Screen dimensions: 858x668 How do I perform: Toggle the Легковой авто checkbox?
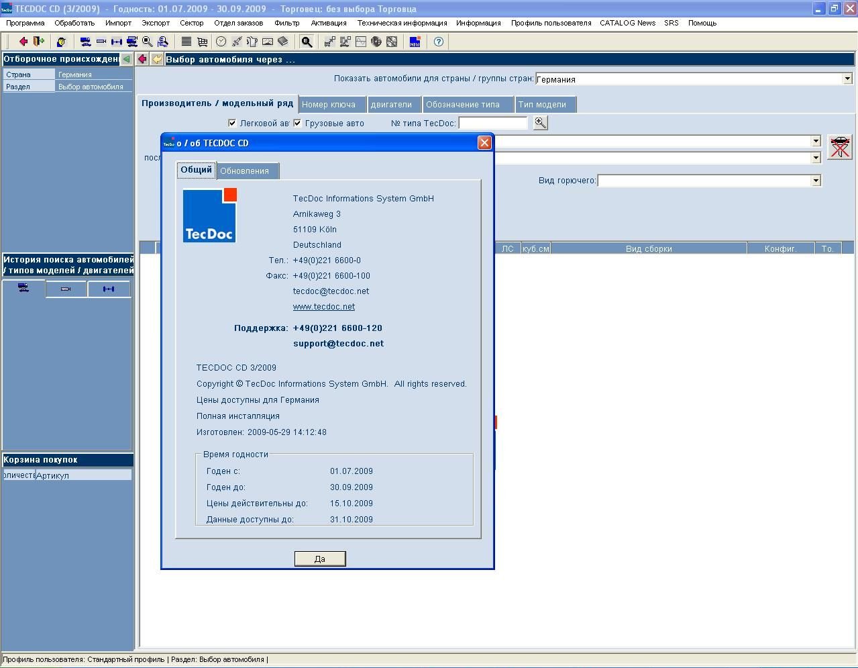tap(232, 124)
